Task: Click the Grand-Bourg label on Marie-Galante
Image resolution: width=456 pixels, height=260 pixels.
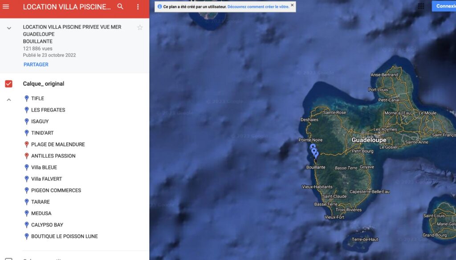Action: pyautogui.click(x=435, y=235)
